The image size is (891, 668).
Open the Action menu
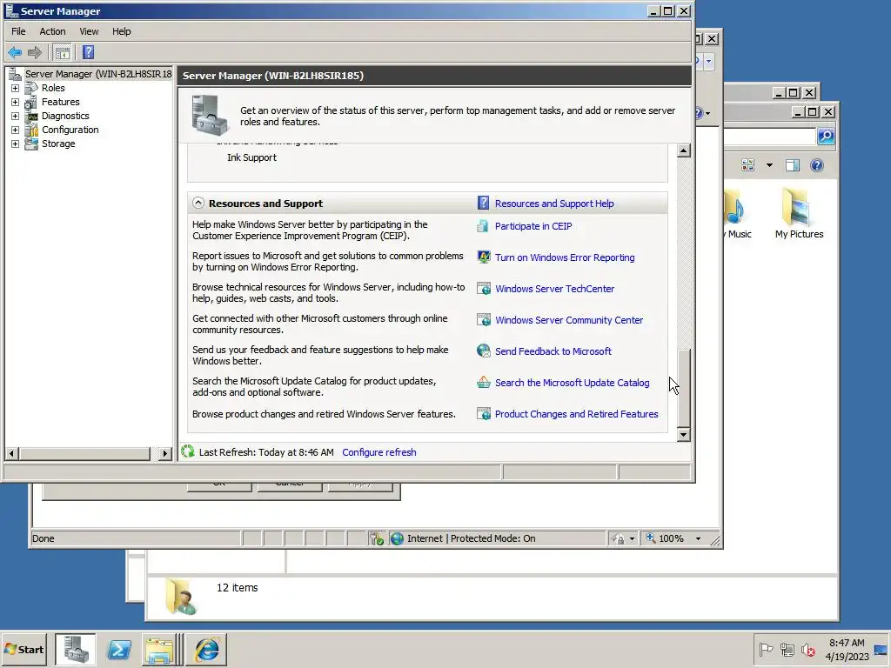point(52,31)
